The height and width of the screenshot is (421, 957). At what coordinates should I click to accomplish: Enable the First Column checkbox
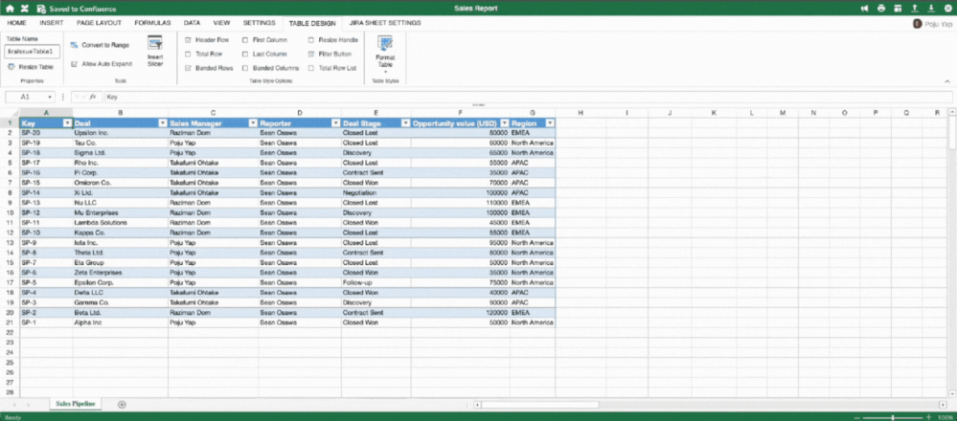point(245,39)
